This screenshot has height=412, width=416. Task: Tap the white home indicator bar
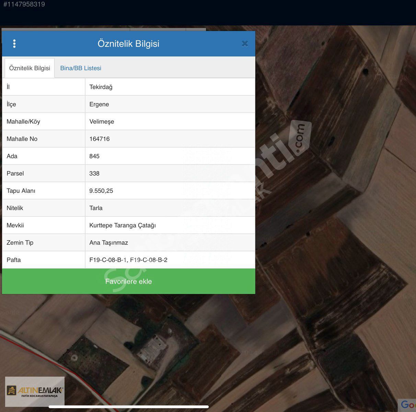click(129, 407)
